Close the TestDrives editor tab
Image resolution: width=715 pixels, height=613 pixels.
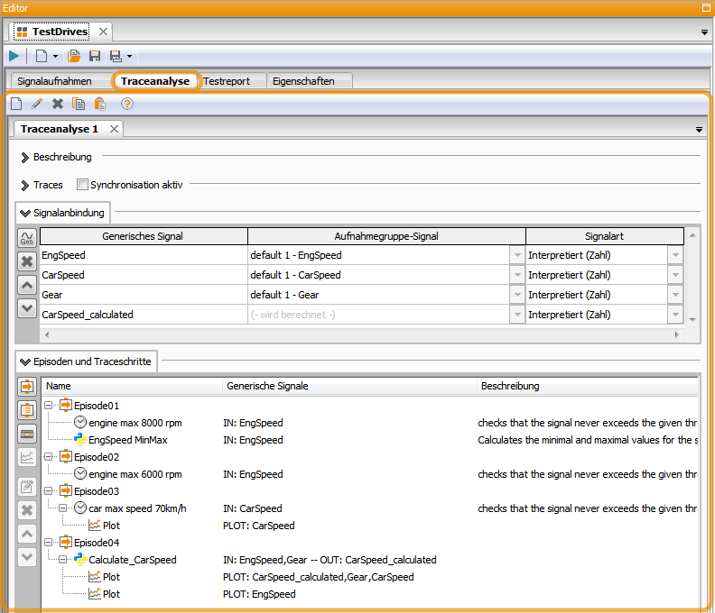[x=104, y=32]
